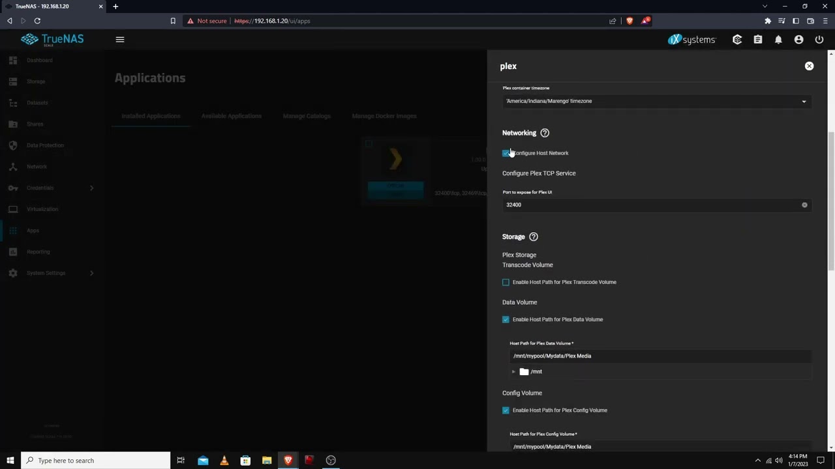Open a new browser tab
Image resolution: width=835 pixels, height=469 pixels.
click(x=115, y=7)
